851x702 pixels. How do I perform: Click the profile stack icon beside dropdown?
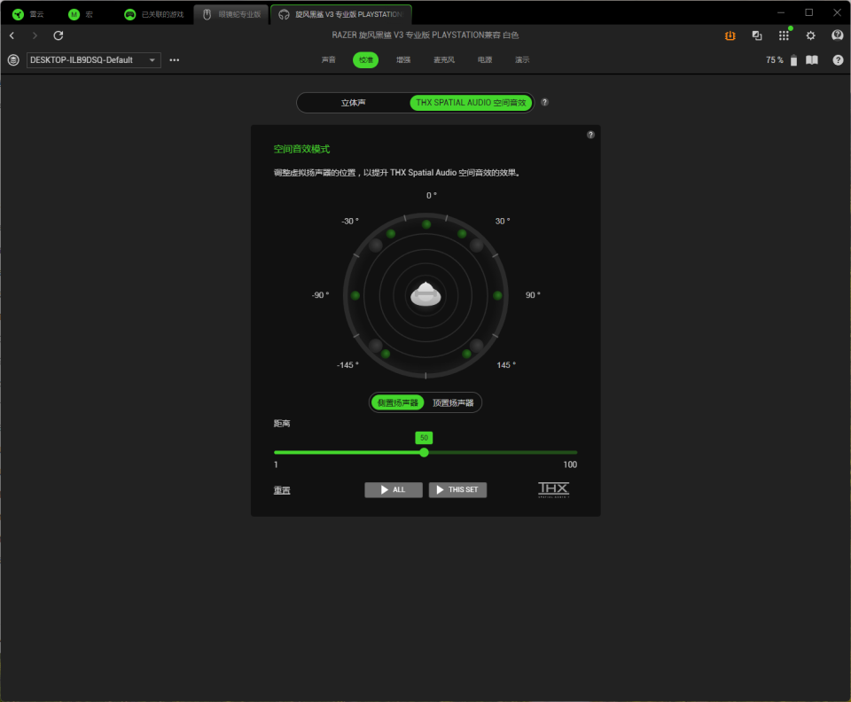coord(13,59)
